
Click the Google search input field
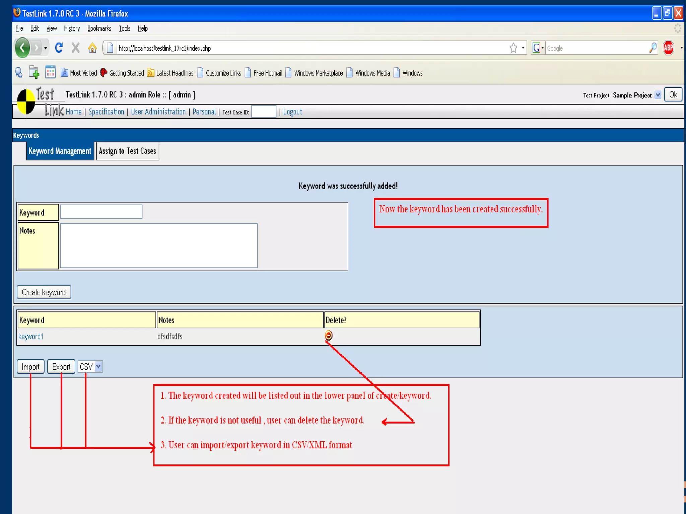point(597,48)
